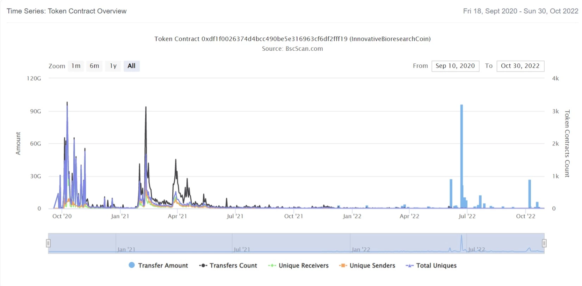Set zoom range to 1m
Image resolution: width=582 pixels, height=286 pixels.
pyautogui.click(x=76, y=66)
